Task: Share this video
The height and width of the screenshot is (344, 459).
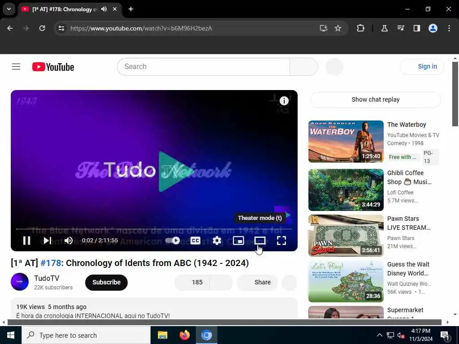Action: point(257,282)
